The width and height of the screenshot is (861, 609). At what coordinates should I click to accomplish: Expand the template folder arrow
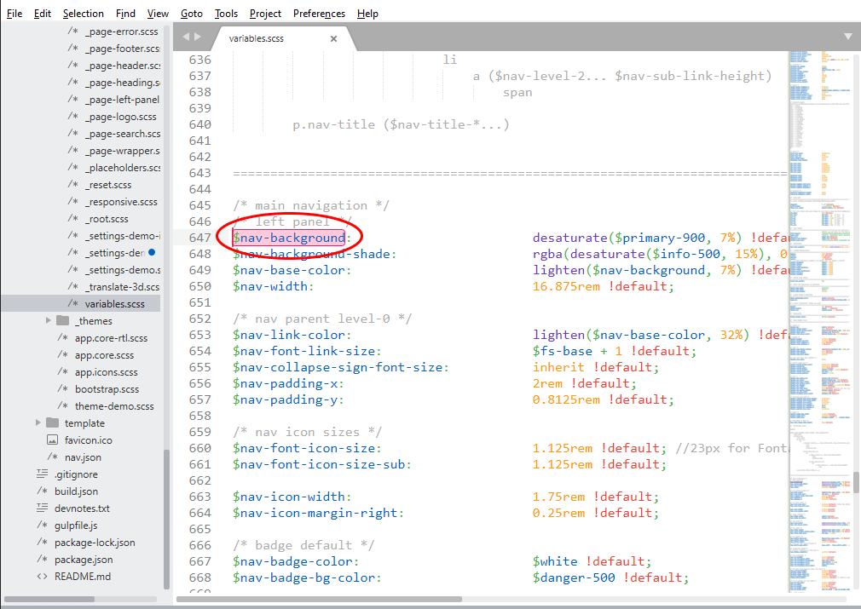[38, 423]
